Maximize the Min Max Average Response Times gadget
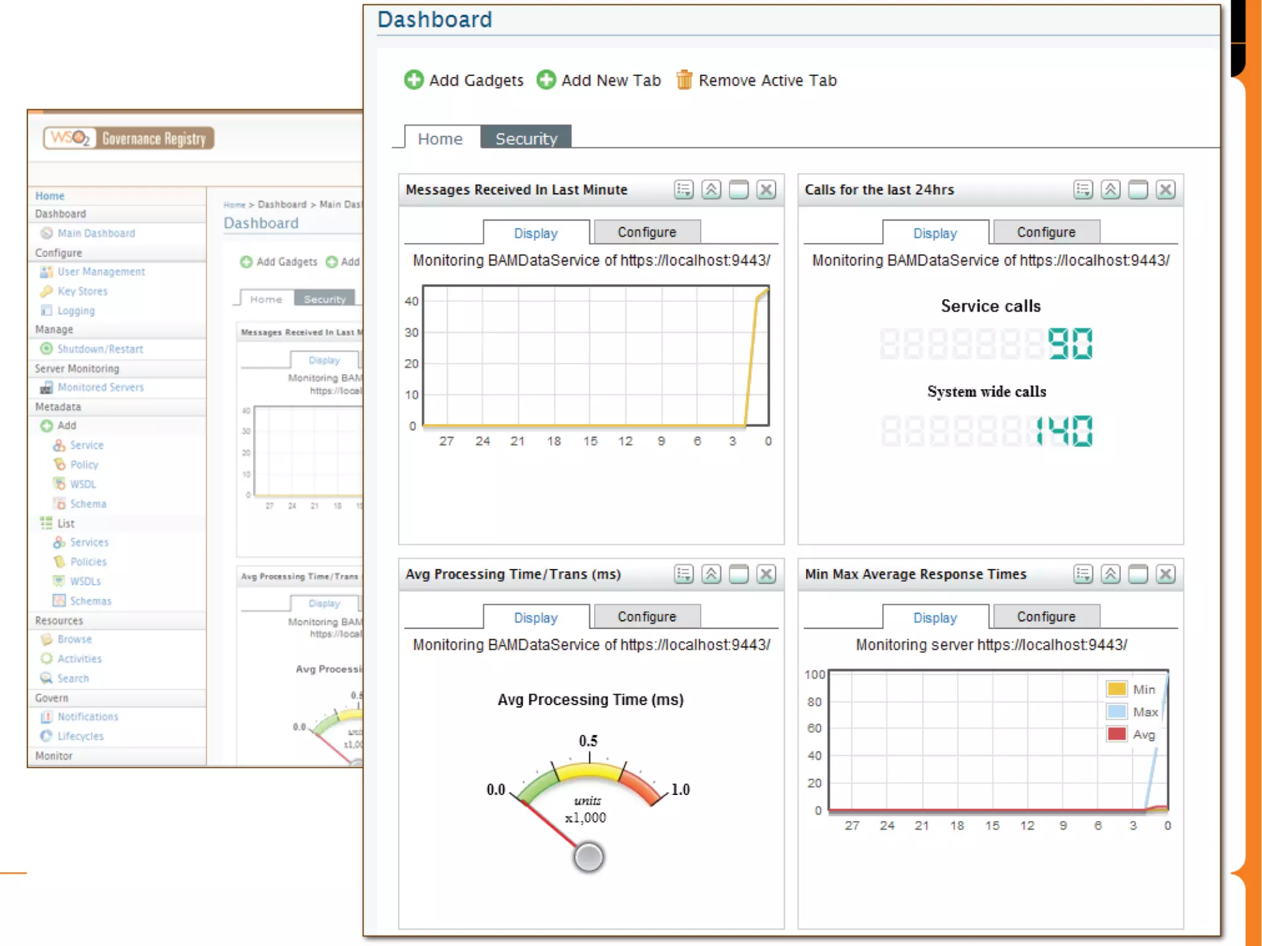The height and width of the screenshot is (946, 1262). (x=1138, y=574)
